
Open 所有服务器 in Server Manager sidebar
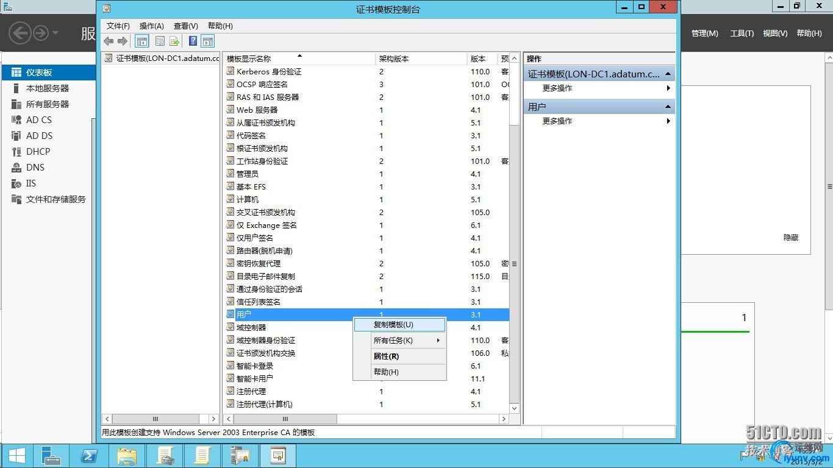click(49, 104)
